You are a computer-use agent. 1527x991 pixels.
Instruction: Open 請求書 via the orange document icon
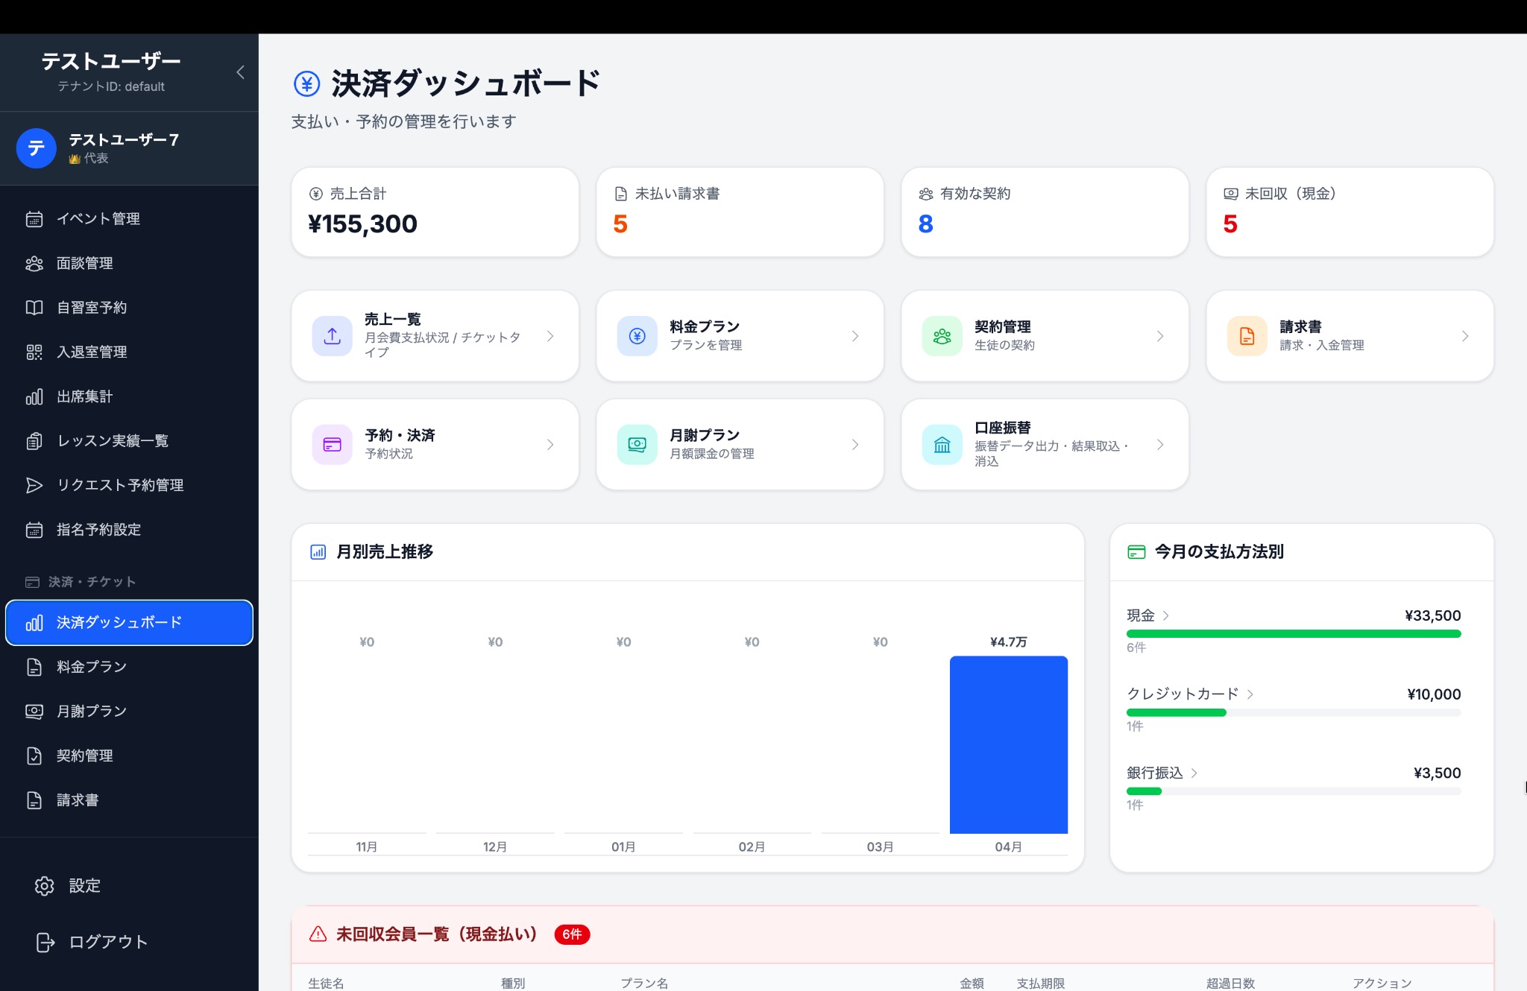click(x=1246, y=335)
